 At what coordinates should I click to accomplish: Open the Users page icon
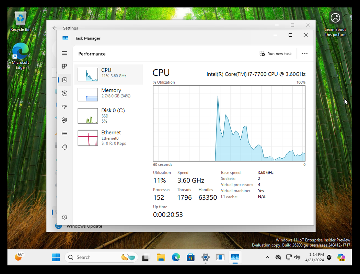coord(65,120)
